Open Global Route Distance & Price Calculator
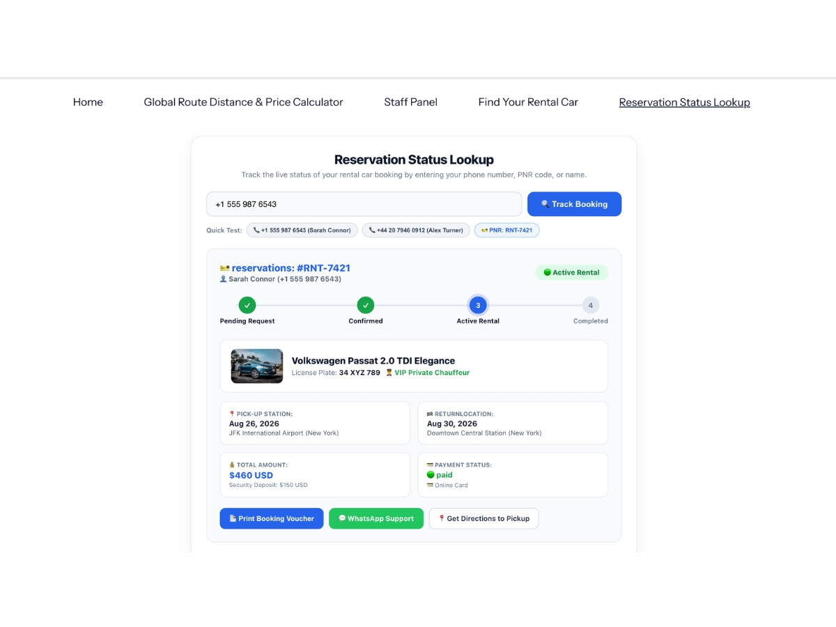Viewport: 836px width, 627px height. pyautogui.click(x=243, y=102)
